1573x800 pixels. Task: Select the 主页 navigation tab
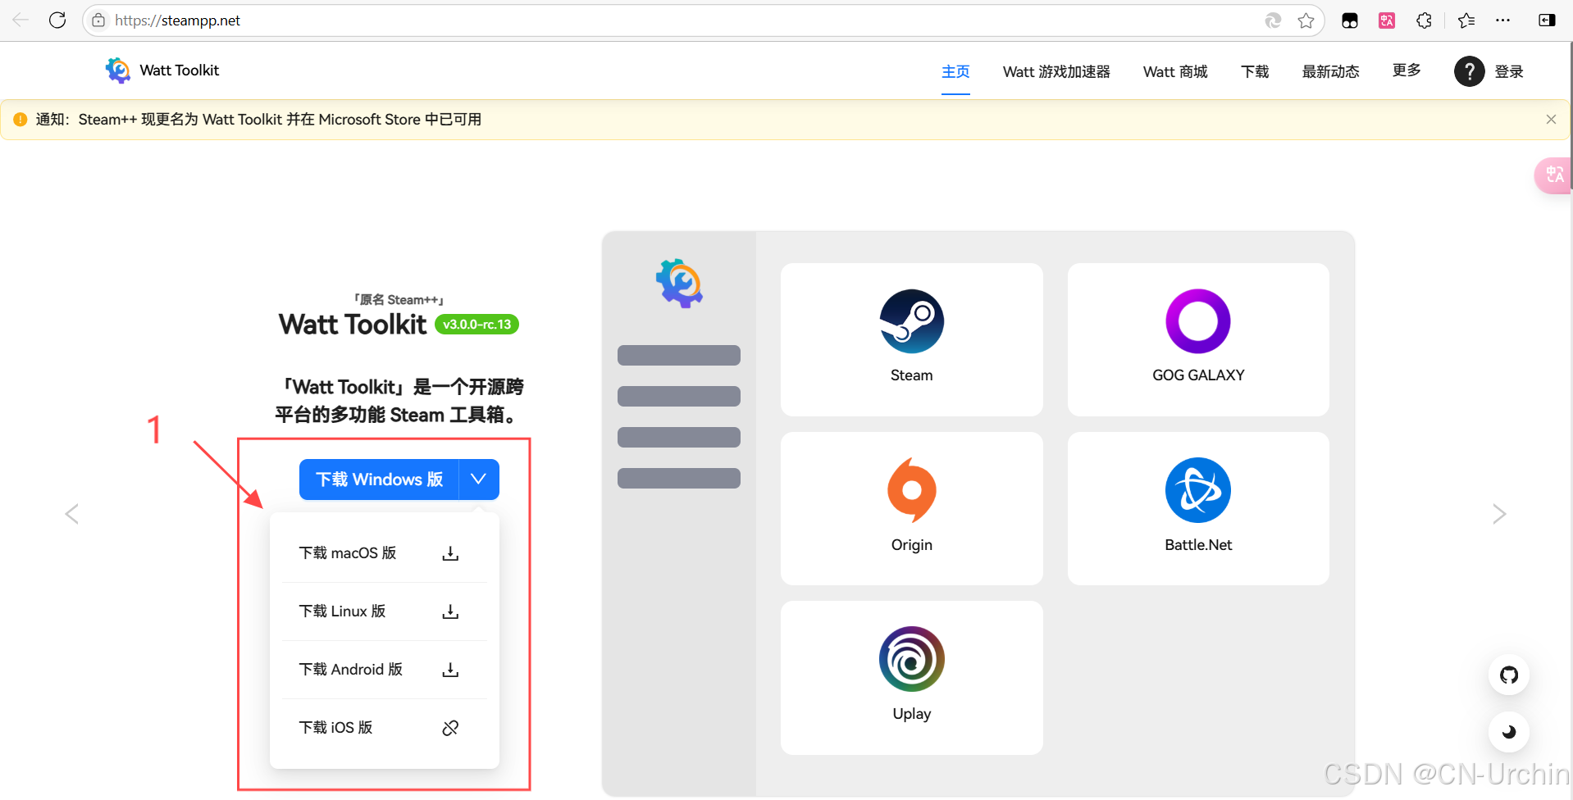pyautogui.click(x=955, y=71)
